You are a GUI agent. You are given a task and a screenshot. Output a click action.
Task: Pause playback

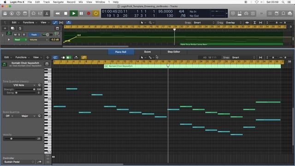click(81, 13)
